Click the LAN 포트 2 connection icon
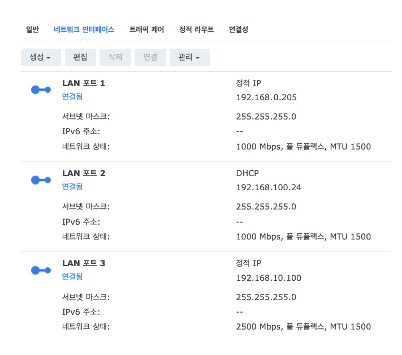Image resolution: width=402 pixels, height=355 pixels. pos(41,180)
